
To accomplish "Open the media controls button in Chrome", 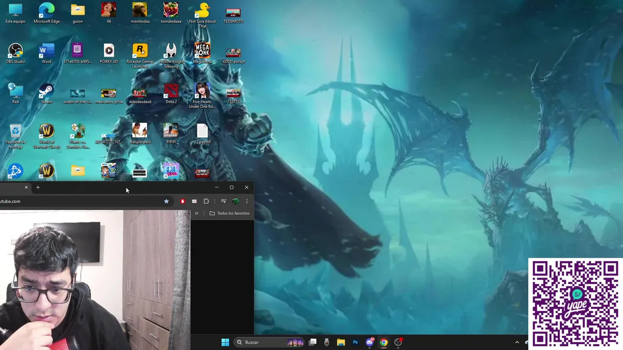I will pos(223,201).
